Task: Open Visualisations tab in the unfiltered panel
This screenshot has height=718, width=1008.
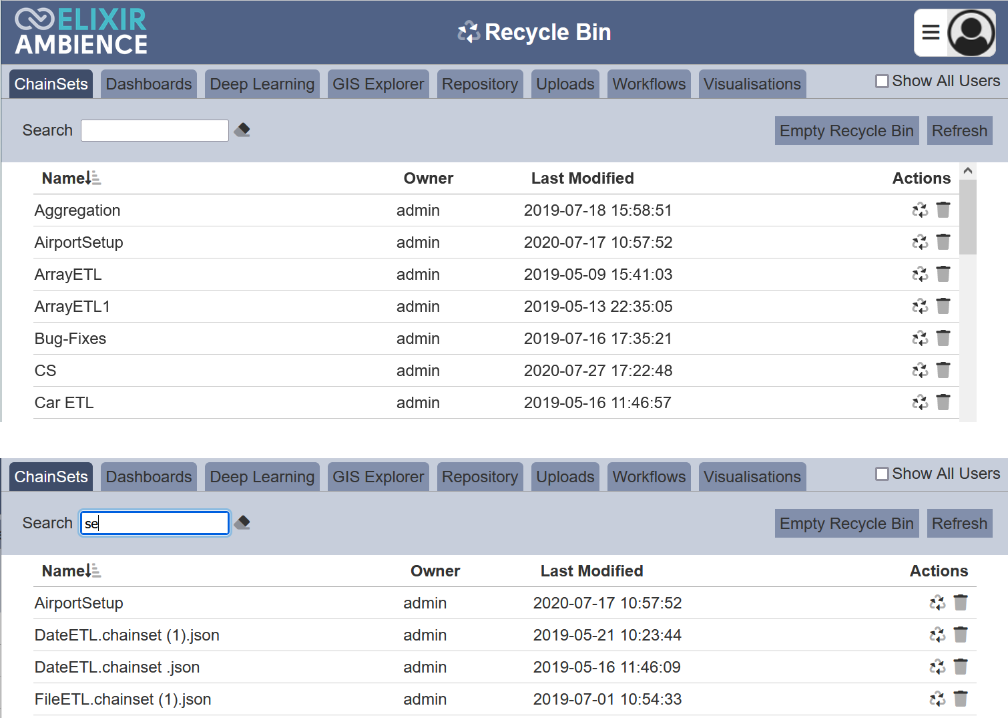Action: pyautogui.click(x=752, y=84)
